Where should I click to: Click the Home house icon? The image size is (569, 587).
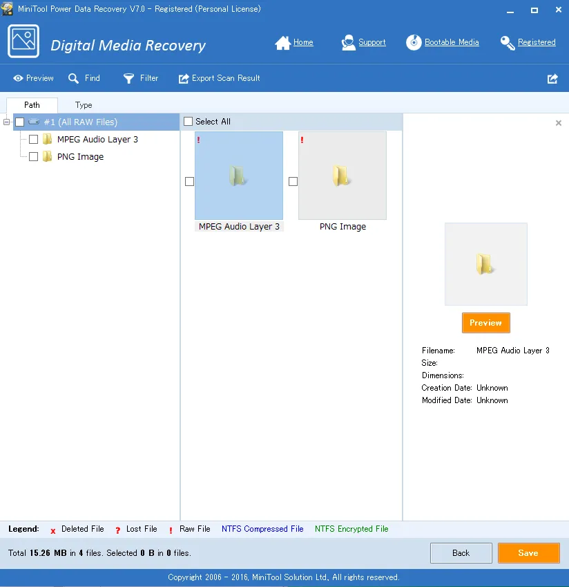[x=282, y=43]
